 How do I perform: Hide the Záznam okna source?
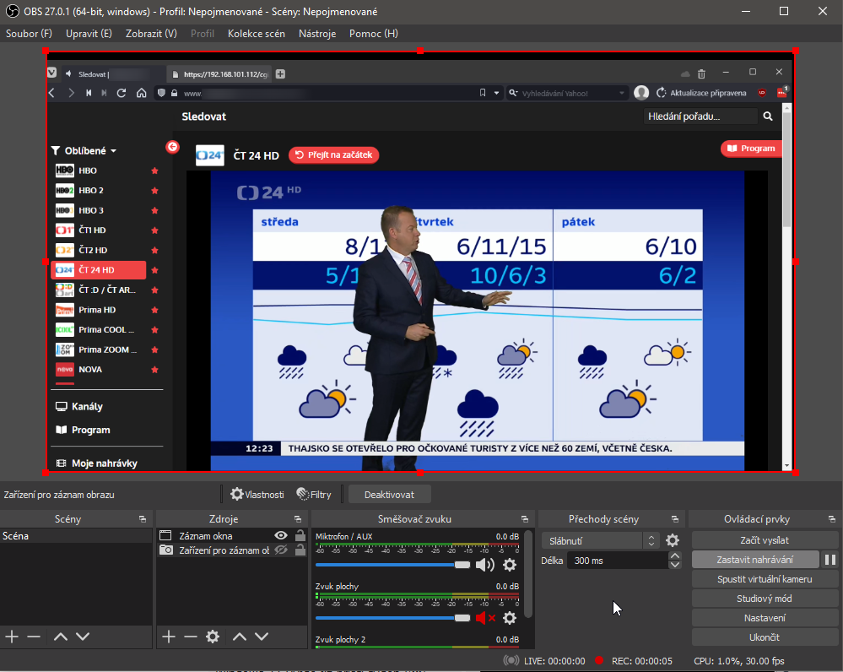tap(281, 535)
